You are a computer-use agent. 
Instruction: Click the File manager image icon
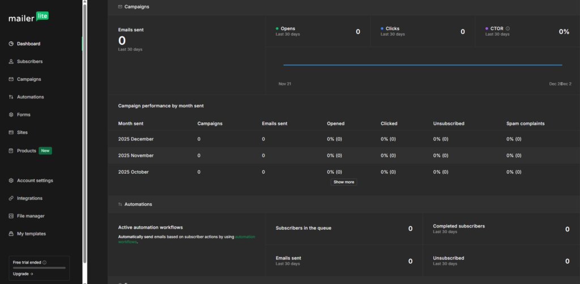(11, 216)
